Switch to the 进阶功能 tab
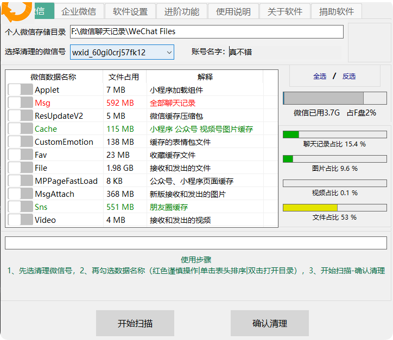The image size is (393, 340). click(x=182, y=11)
